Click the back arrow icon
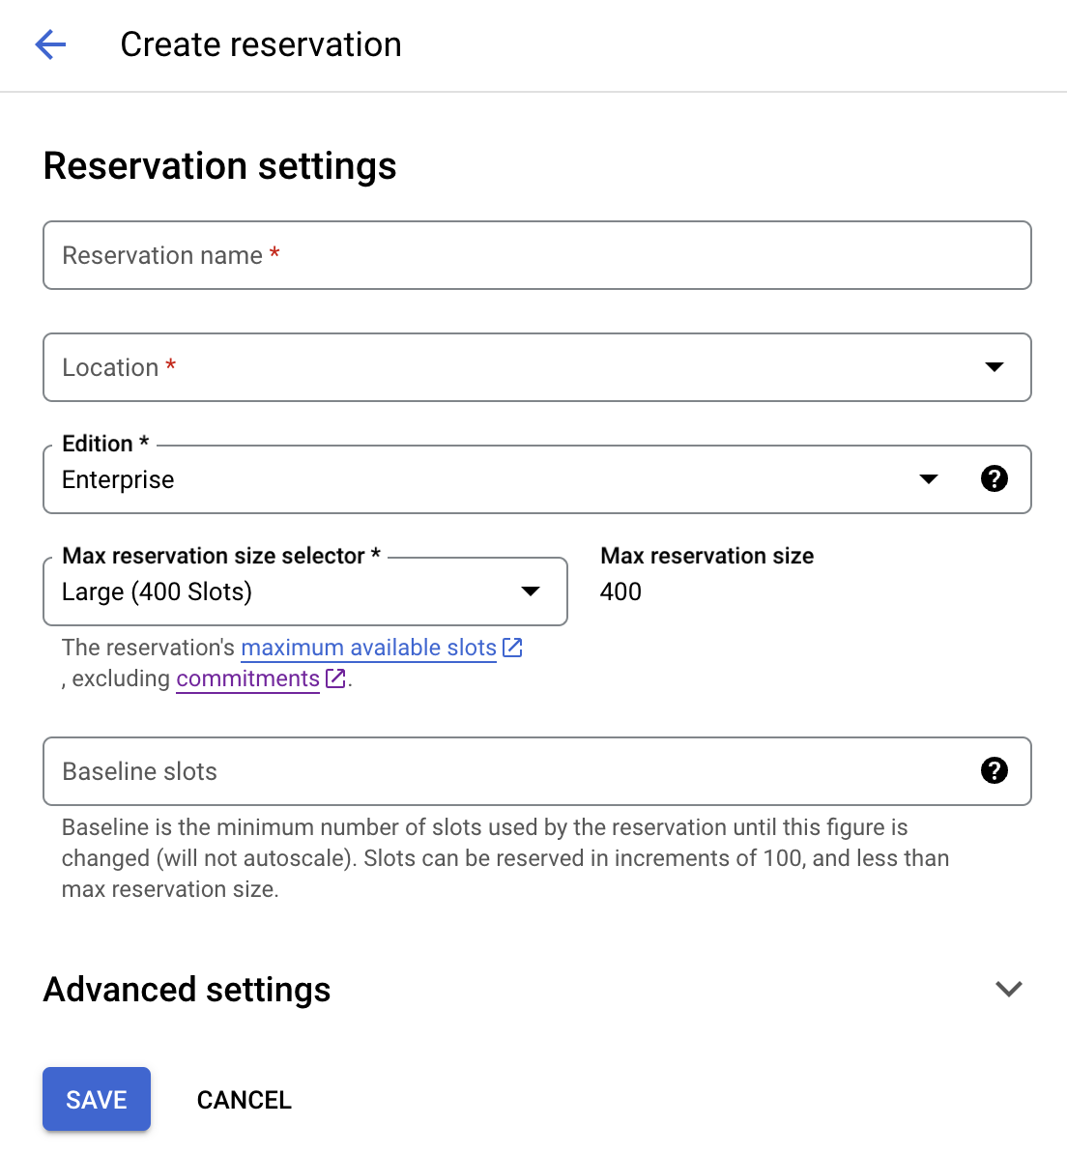 [x=49, y=44]
